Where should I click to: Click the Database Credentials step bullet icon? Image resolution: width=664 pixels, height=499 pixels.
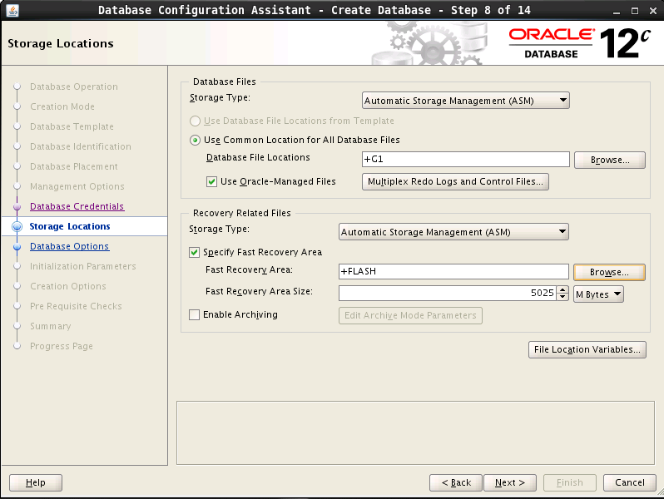point(16,206)
